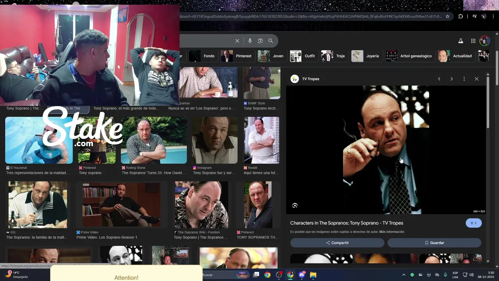Open Pinterest TONY SOPRANOS image thumbnail
The height and width of the screenshot is (281, 499).
[x=258, y=205]
